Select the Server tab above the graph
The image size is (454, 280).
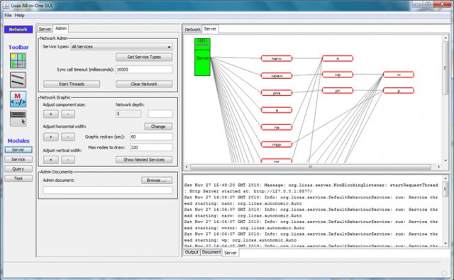click(x=210, y=28)
